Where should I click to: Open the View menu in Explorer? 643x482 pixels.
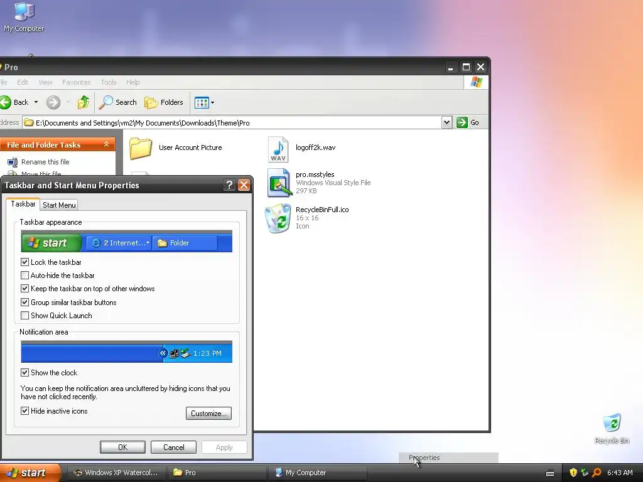tap(45, 82)
